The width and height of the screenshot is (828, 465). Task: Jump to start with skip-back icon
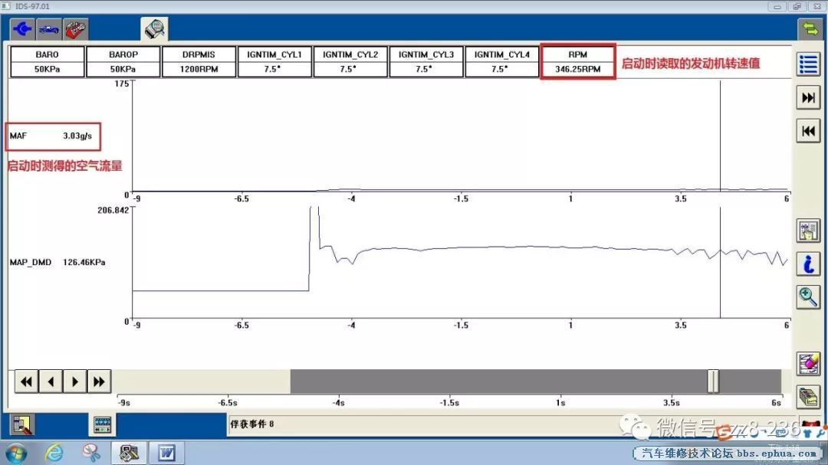point(809,131)
